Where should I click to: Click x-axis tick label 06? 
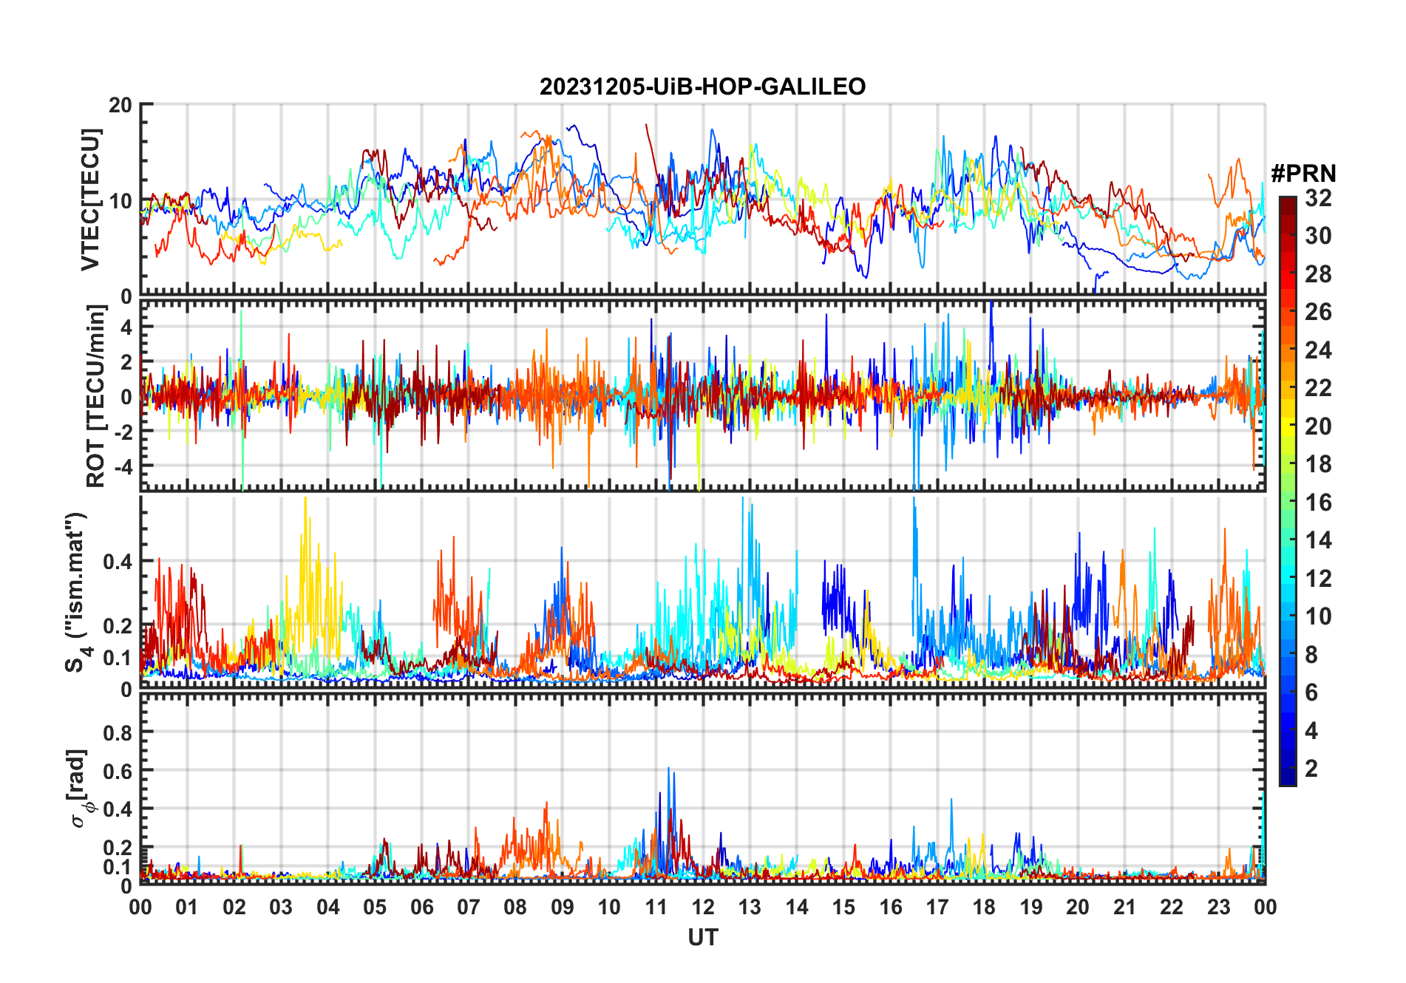tap(421, 907)
